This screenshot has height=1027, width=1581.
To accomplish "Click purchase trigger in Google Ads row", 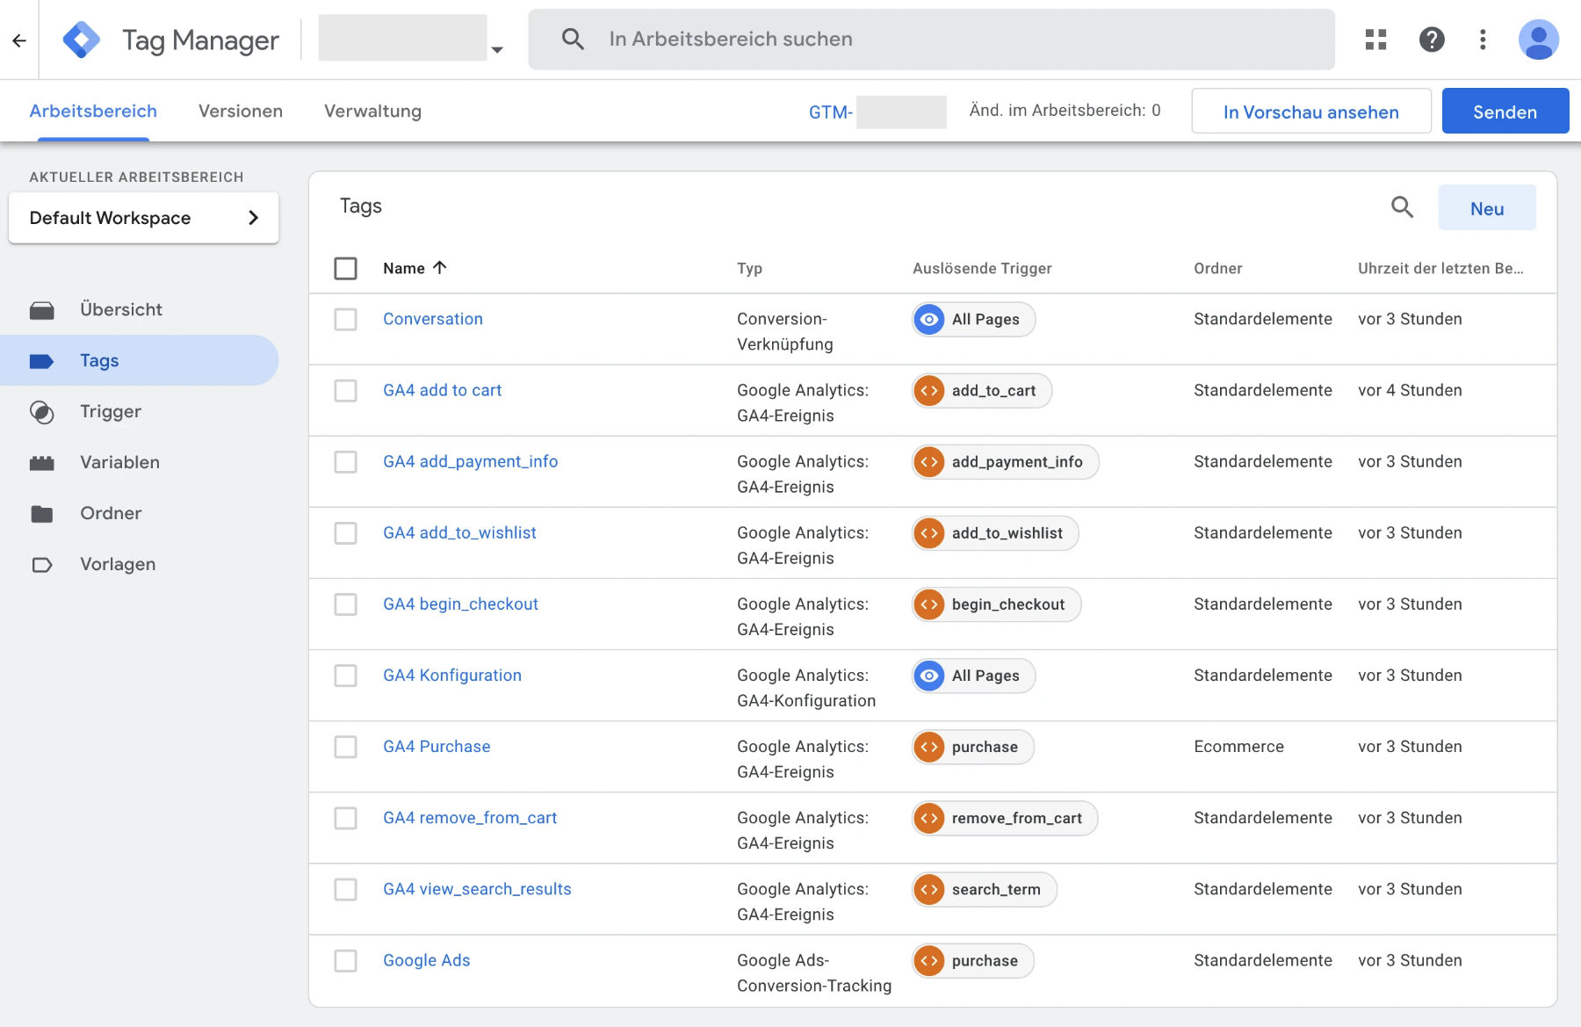I will (973, 960).
